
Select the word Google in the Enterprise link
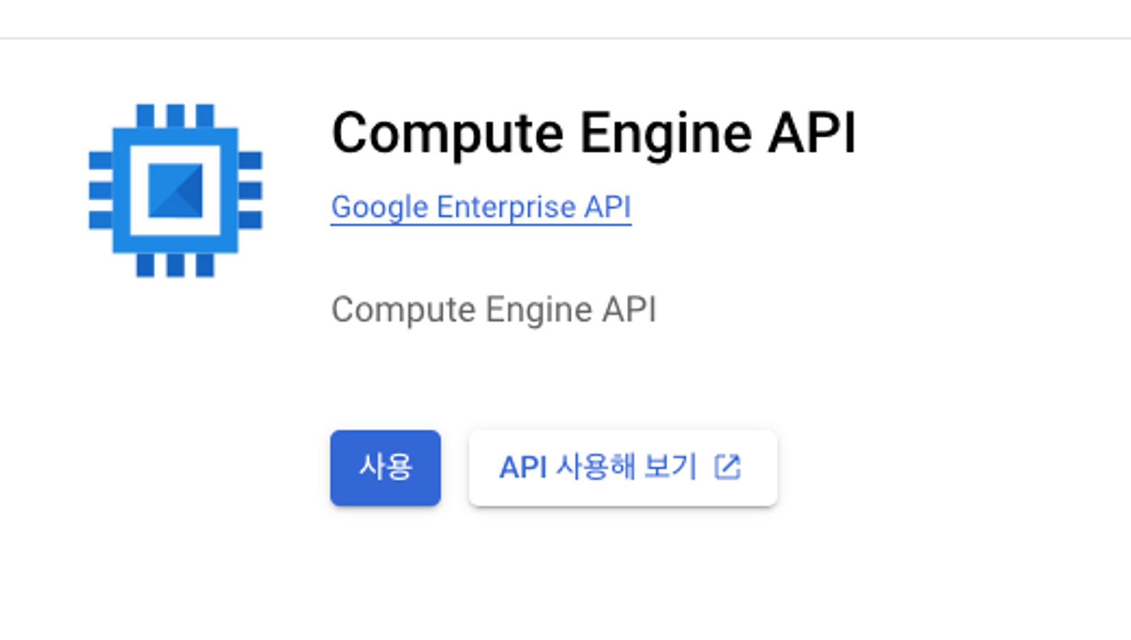tap(379, 207)
